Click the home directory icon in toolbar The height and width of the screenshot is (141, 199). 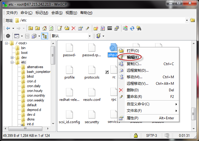click(x=44, y=28)
